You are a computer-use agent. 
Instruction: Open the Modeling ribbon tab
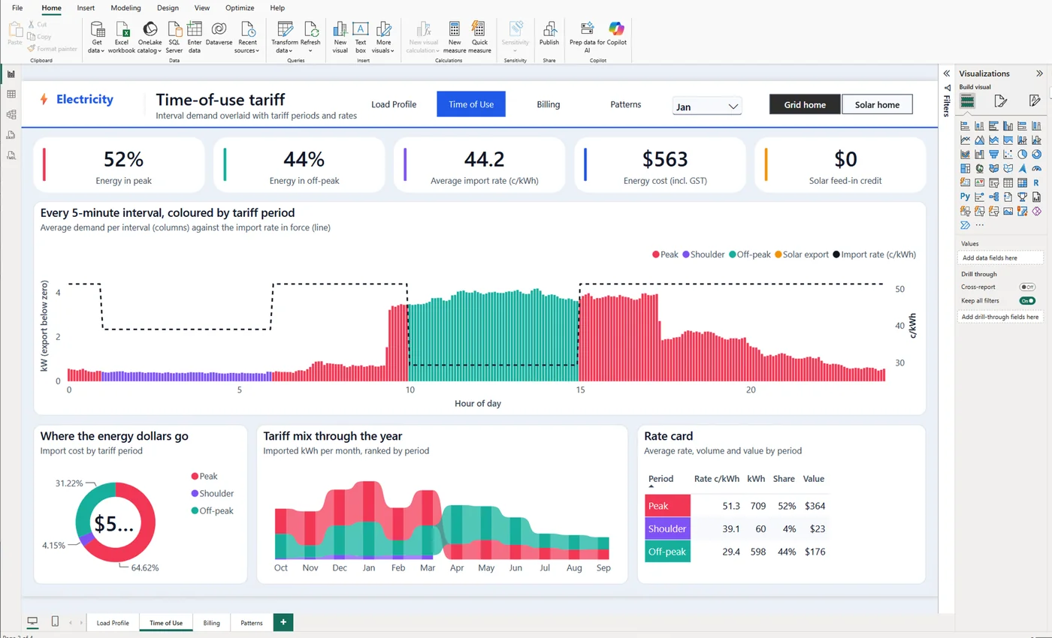(125, 8)
